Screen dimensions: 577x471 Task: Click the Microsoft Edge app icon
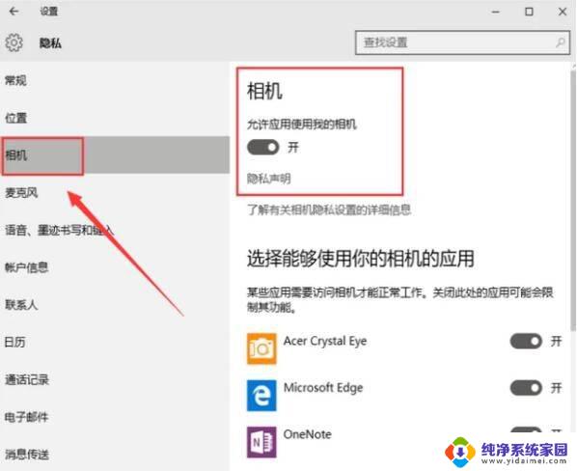tap(261, 395)
